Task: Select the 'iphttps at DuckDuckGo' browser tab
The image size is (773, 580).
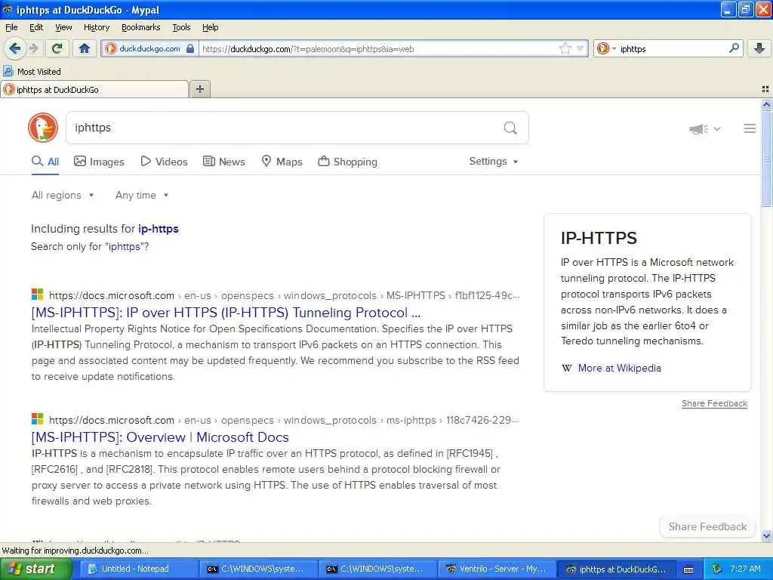Action: [x=94, y=89]
